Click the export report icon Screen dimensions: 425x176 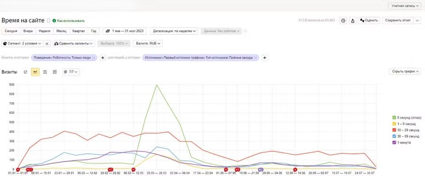coord(353,21)
